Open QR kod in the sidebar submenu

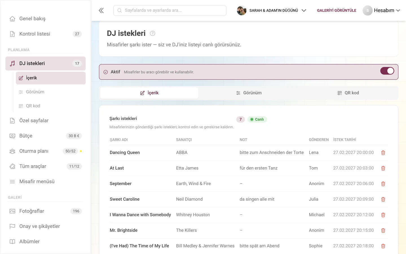51,106
